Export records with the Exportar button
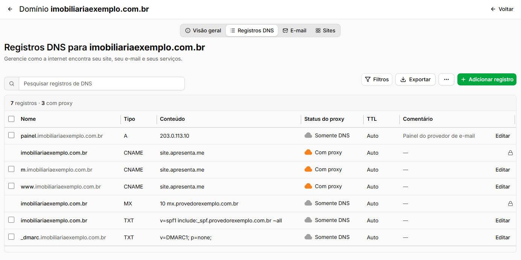521x260 pixels. coord(415,79)
